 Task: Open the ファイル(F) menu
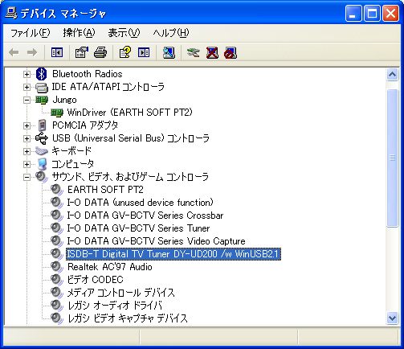[x=30, y=33]
